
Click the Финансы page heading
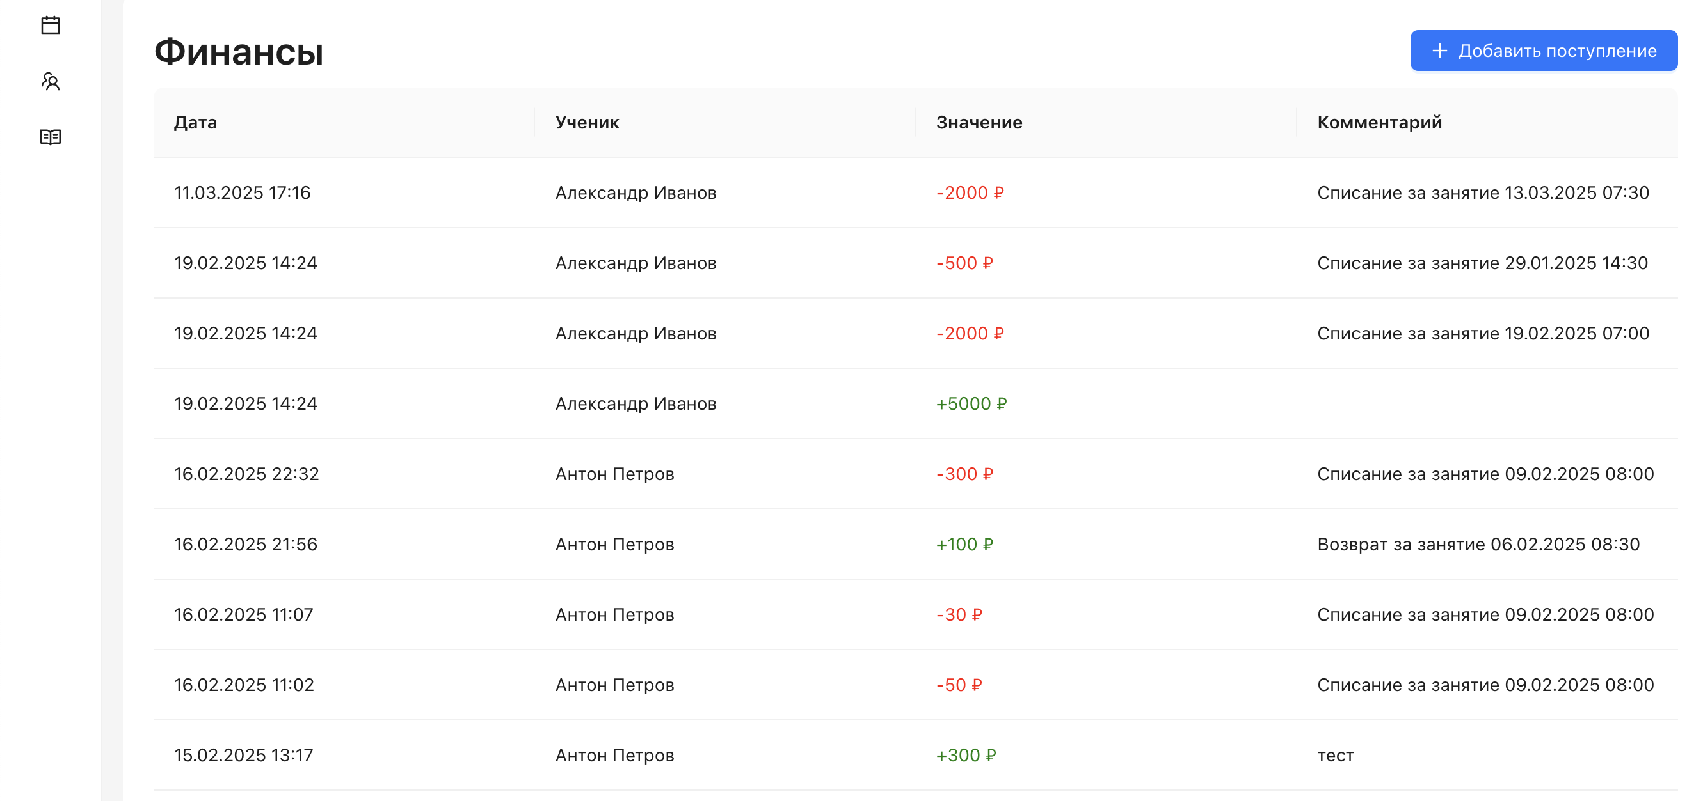239,52
